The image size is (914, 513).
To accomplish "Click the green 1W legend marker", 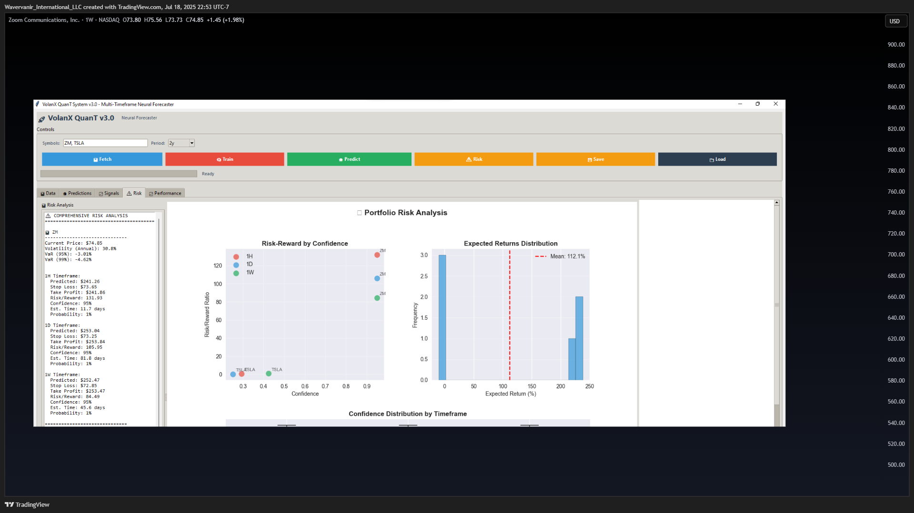I will click(x=236, y=273).
